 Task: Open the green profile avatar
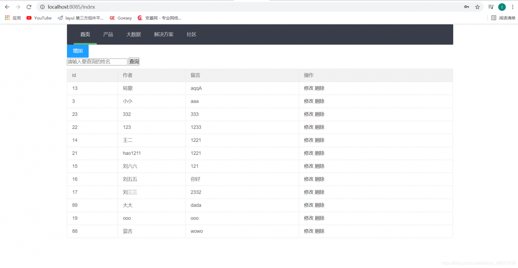(502, 7)
